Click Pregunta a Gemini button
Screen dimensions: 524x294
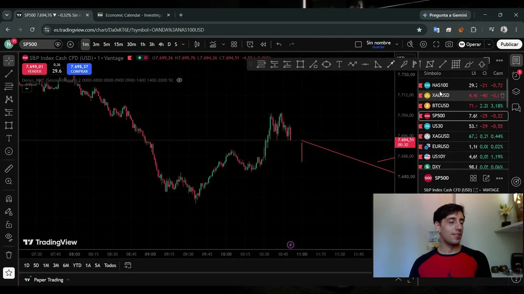(x=445, y=15)
